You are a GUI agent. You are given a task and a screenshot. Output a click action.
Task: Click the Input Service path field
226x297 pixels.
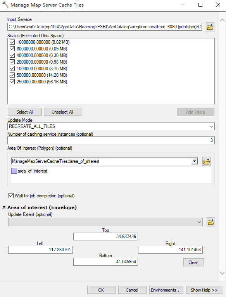pos(105,27)
